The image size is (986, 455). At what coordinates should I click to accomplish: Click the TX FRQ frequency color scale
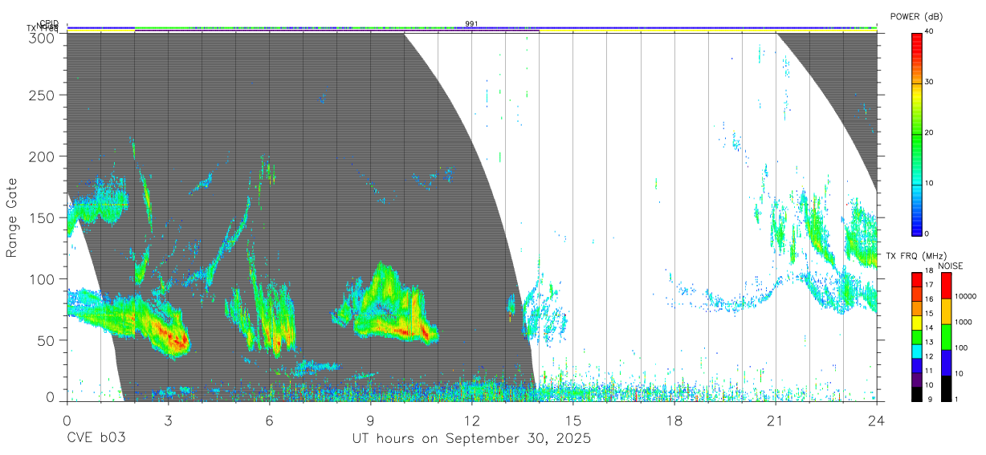coord(917,336)
